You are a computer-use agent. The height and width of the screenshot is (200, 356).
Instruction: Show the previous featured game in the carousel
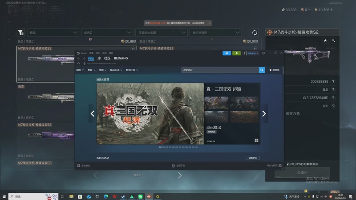point(93,114)
